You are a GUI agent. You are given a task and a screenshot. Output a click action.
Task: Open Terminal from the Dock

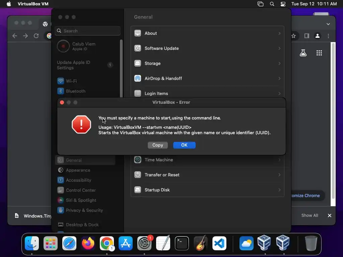(182, 243)
